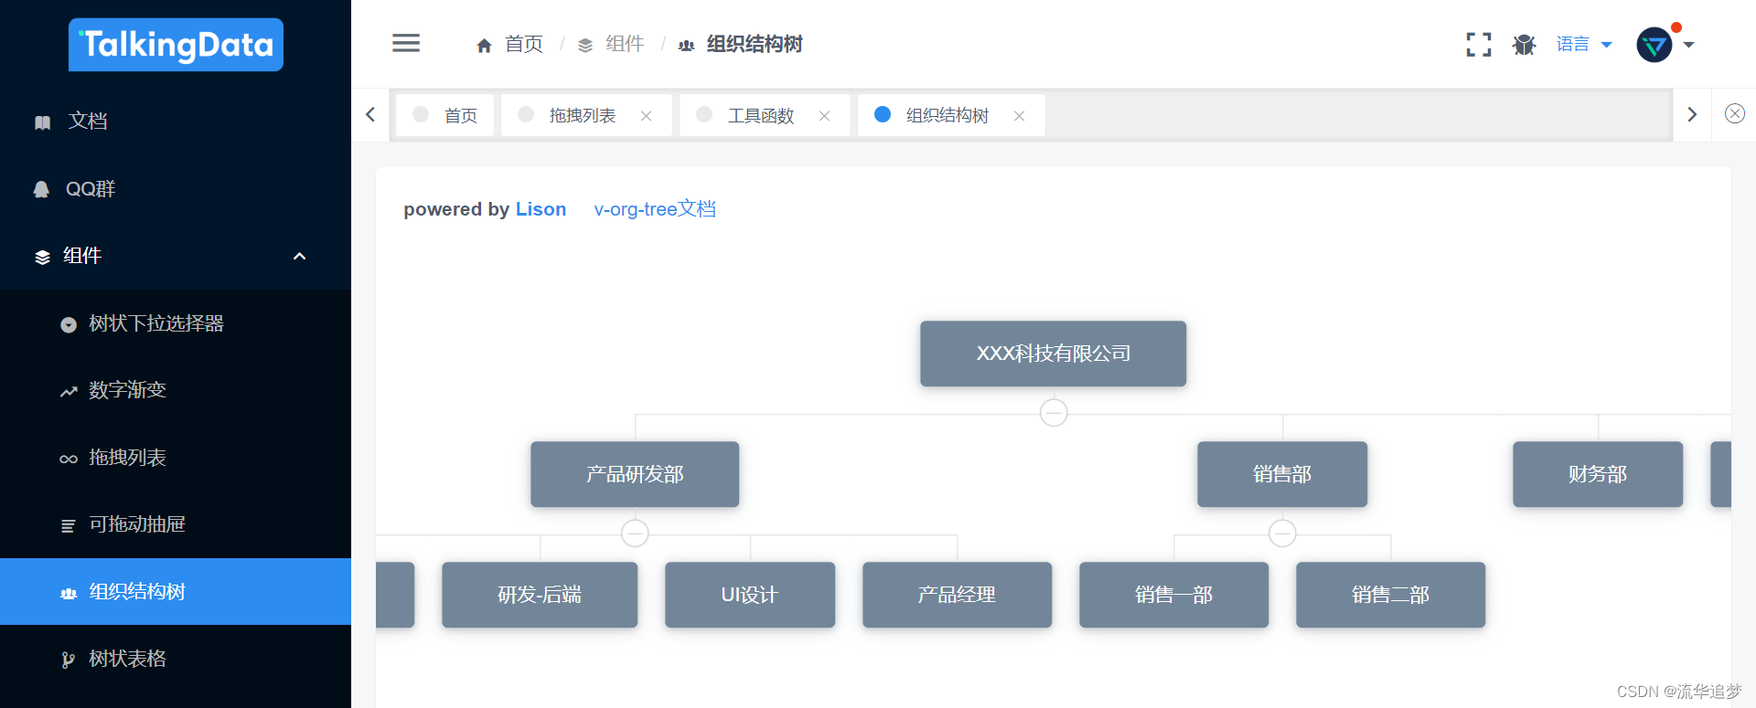The height and width of the screenshot is (708, 1756).
Task: Click the layers icon in 组件 sidebar menu
Action: point(42,257)
